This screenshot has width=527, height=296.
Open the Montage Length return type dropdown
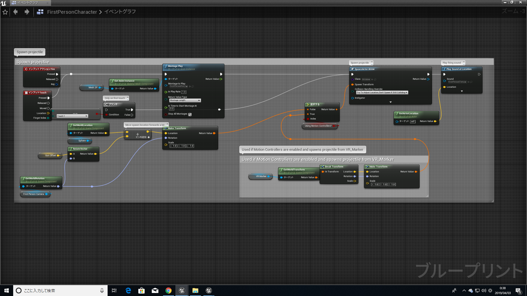[x=184, y=100]
